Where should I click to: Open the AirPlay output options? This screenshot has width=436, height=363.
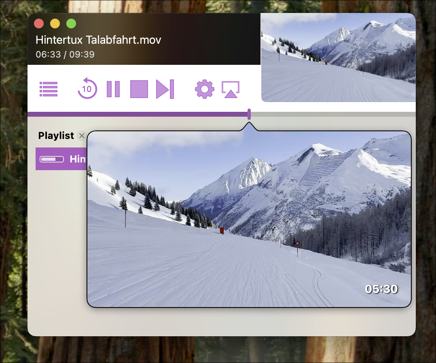click(231, 89)
